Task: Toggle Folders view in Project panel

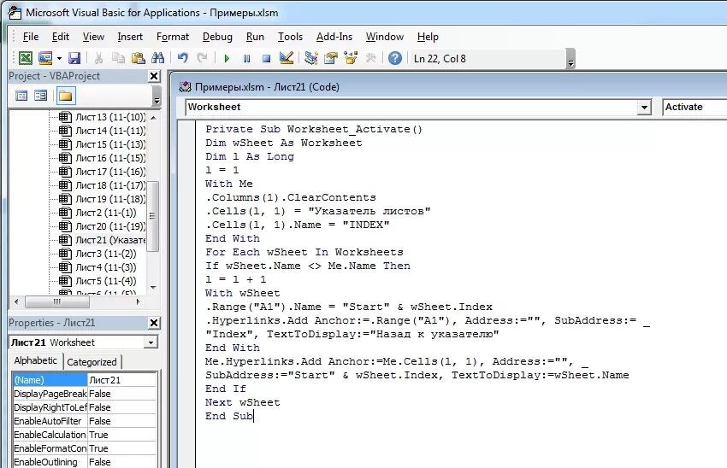Action: [x=65, y=96]
